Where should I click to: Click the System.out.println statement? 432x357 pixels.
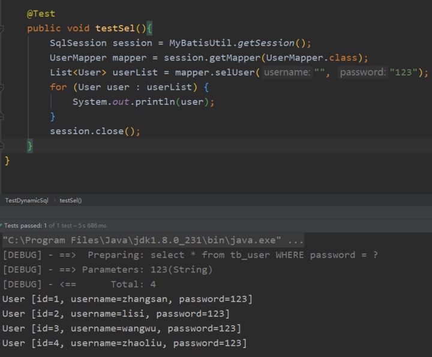(143, 102)
